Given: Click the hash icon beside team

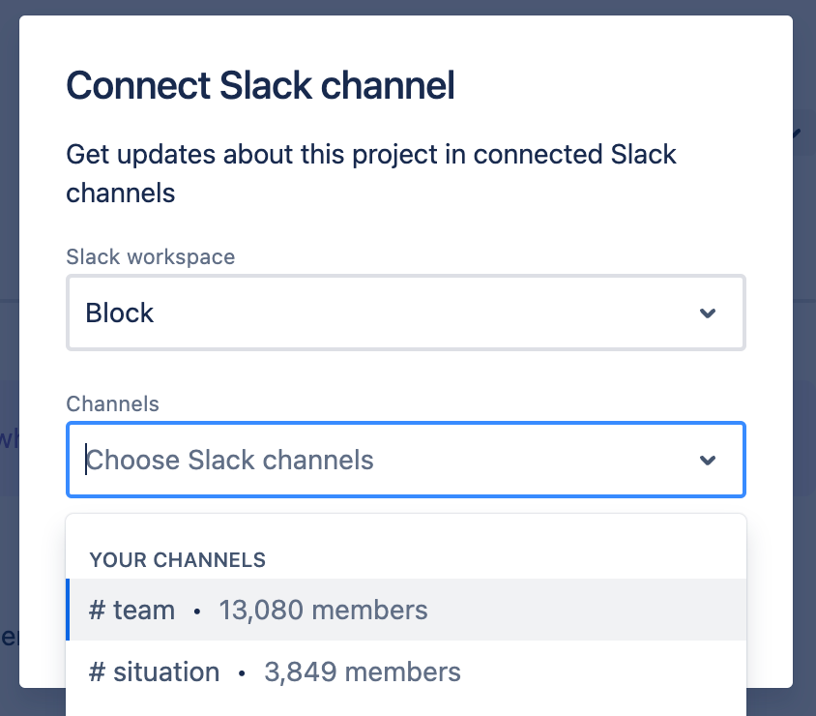Looking at the screenshot, I should (x=97, y=611).
